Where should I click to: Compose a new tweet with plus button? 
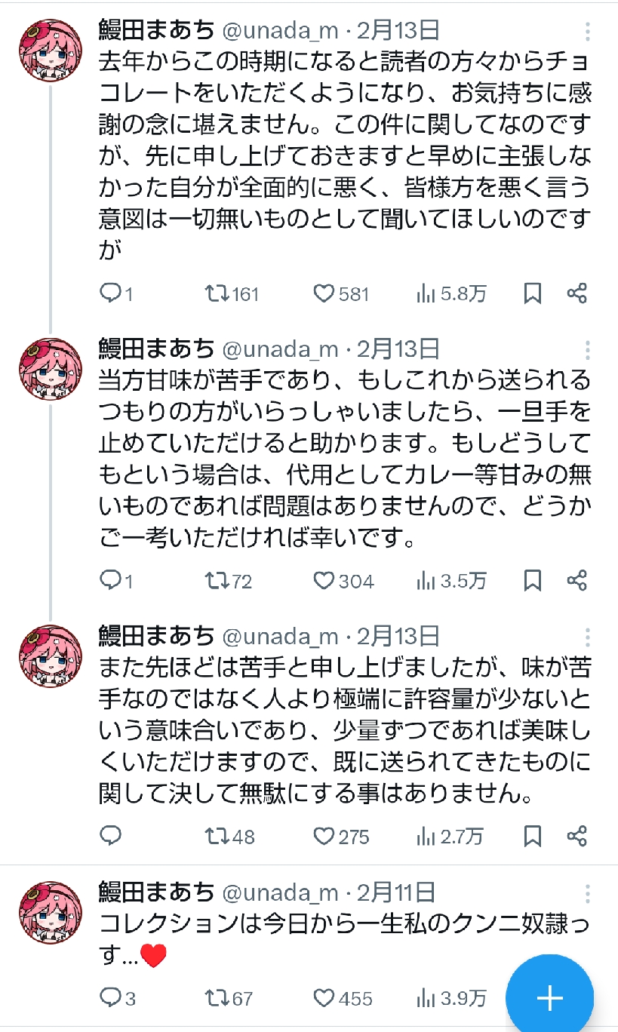tap(549, 998)
